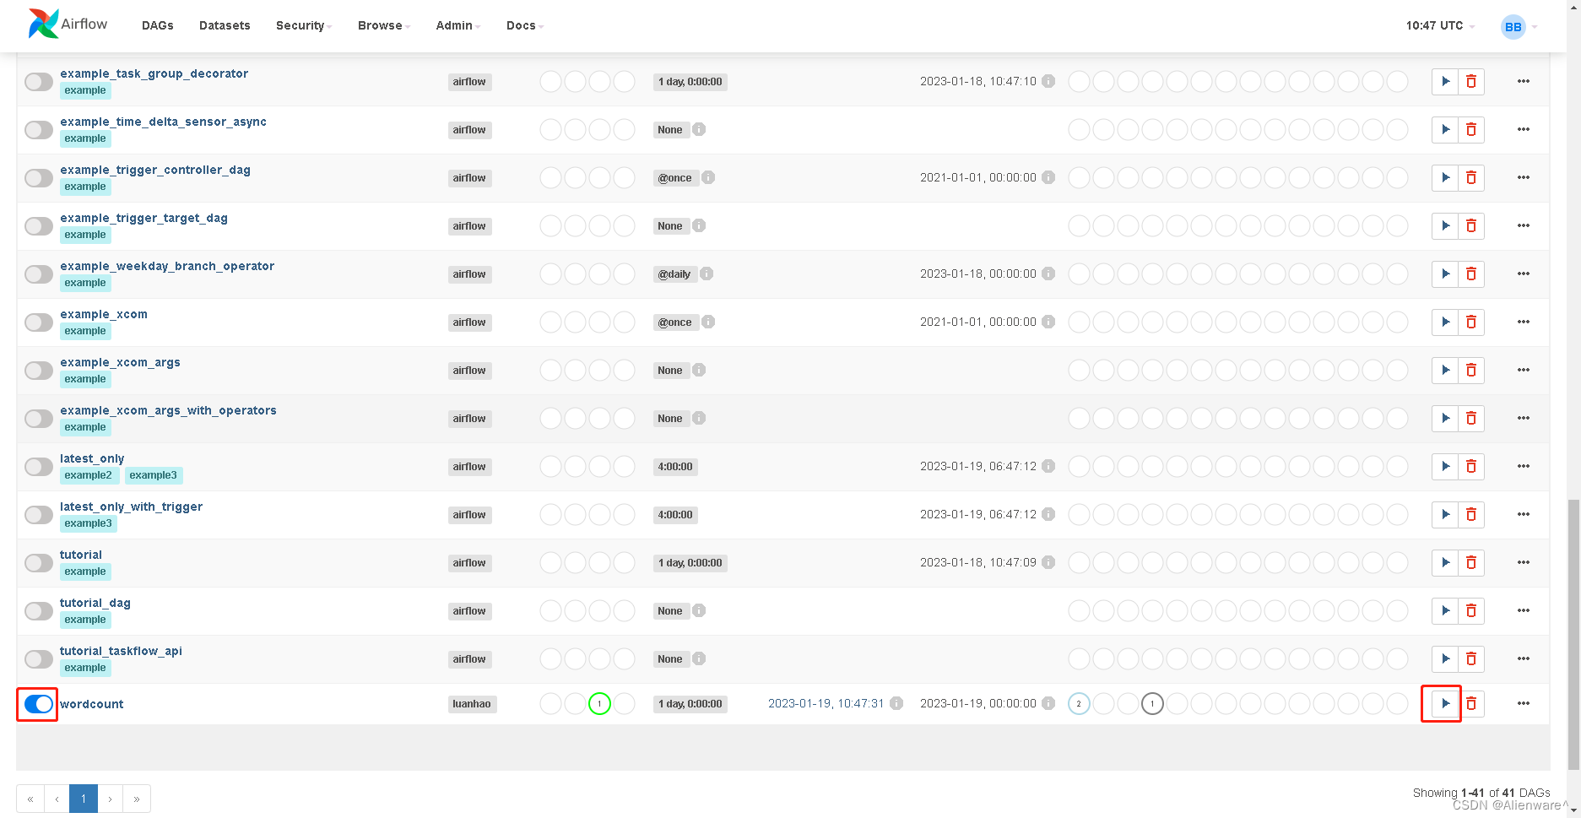
Task: Open the options menu for example_xcom DAG
Action: tap(1524, 322)
